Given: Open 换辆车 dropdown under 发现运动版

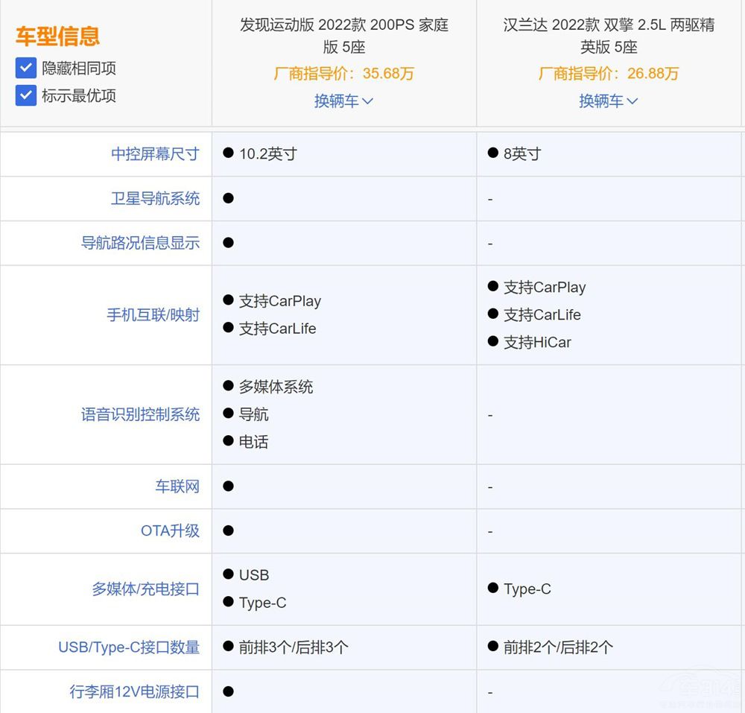Looking at the screenshot, I should pyautogui.click(x=343, y=101).
